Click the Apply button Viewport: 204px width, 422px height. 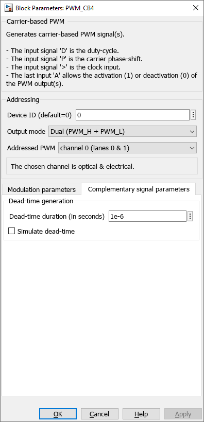coord(183,414)
